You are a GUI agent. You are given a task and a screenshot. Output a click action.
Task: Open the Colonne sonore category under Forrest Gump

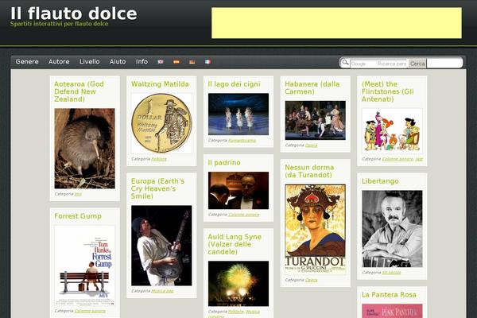click(x=90, y=311)
